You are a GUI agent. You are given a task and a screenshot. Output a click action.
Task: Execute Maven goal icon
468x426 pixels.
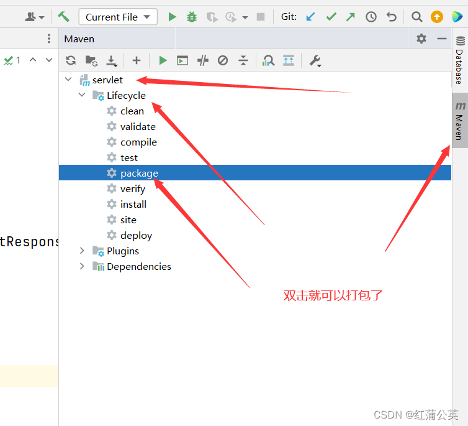(182, 61)
